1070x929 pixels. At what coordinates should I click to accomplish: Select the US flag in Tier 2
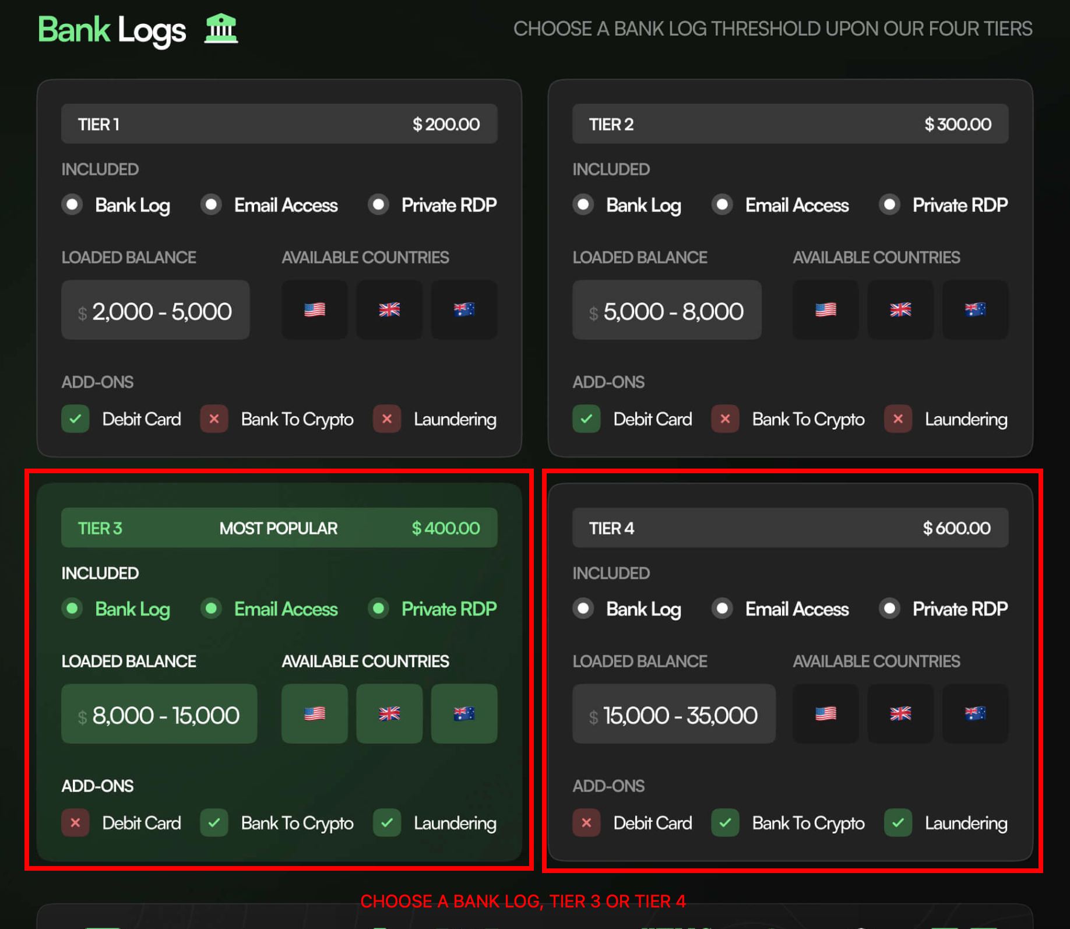pos(826,309)
